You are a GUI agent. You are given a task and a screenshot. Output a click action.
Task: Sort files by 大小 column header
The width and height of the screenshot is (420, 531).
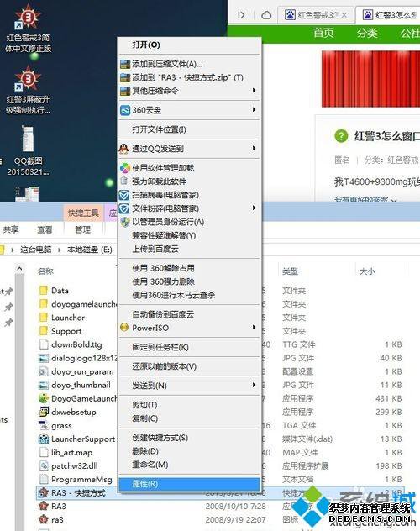tap(367, 271)
